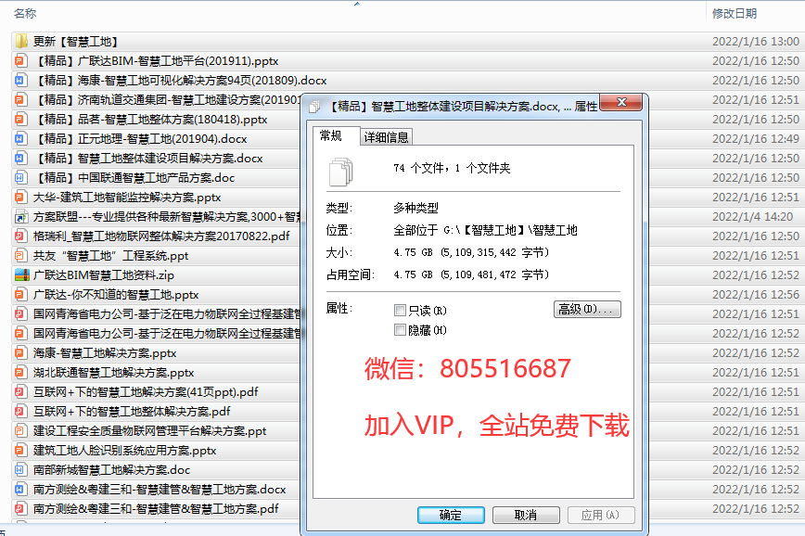Switch to the 详细信息 tab
The width and height of the screenshot is (805, 536).
click(x=386, y=137)
